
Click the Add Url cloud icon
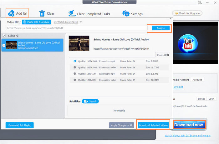pos(11,13)
